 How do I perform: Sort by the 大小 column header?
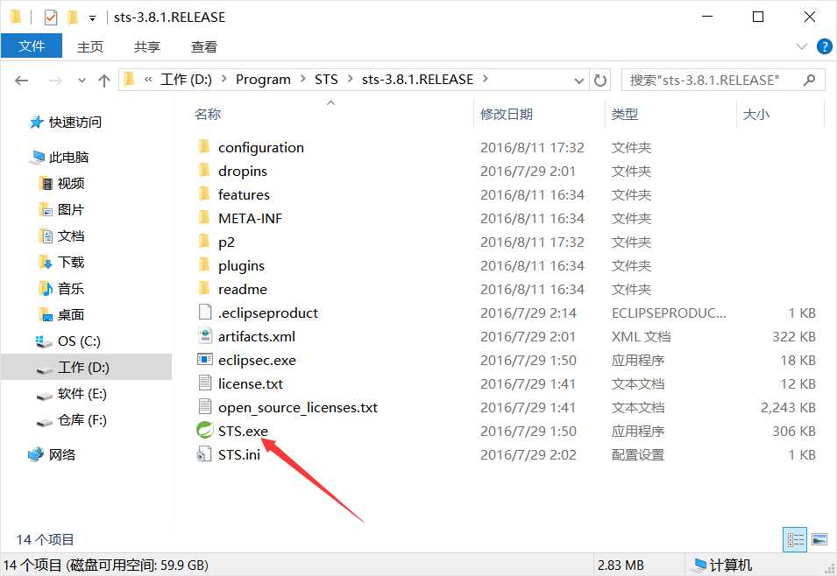(756, 114)
